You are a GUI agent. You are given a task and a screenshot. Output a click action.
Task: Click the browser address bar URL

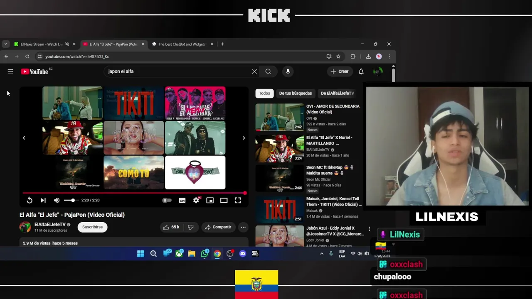77,56
